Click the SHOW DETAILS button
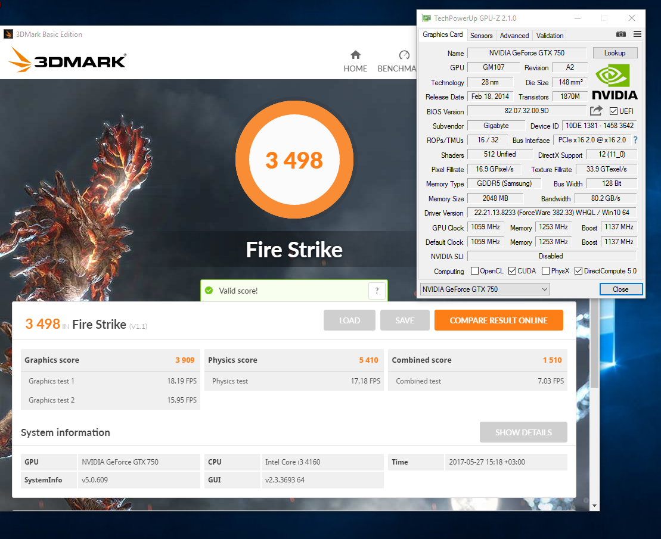This screenshot has width=661, height=539. point(523,432)
